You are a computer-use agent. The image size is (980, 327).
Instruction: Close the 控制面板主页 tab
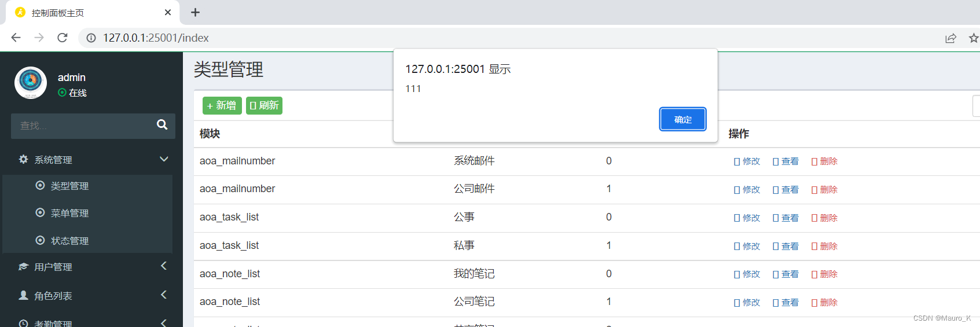point(168,12)
